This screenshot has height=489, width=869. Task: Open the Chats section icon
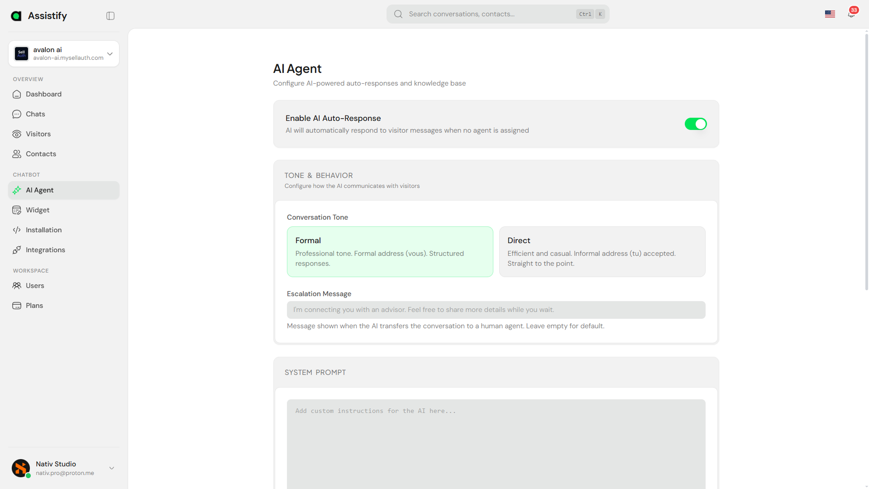17,114
